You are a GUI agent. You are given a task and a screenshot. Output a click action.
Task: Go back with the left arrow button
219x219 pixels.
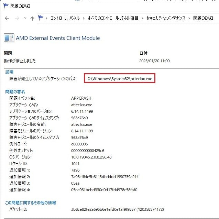pyautogui.click(x=7, y=18)
